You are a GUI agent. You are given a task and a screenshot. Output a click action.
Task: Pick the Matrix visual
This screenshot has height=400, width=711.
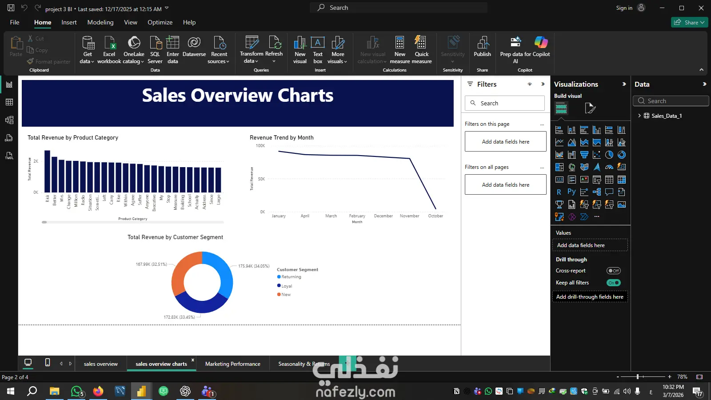click(622, 180)
